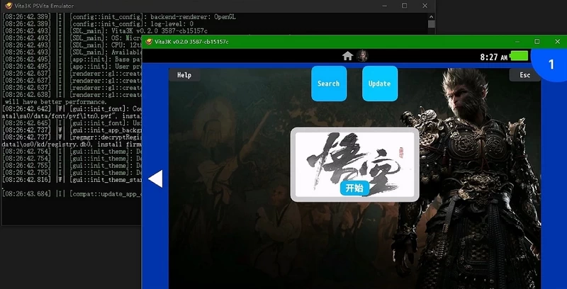The image size is (567, 289).
Task: Minimize the green Vita3K v0.2.0 window
Action: coord(517,42)
